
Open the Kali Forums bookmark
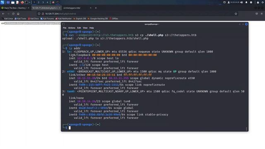tap(47, 19)
